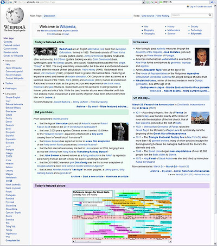217x246 pixels.
Task: Open the Donate to Wikipedia link
Action: [x=13, y=56]
